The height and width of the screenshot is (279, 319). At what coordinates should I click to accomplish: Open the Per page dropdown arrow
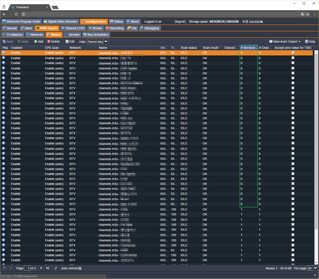[315, 268]
